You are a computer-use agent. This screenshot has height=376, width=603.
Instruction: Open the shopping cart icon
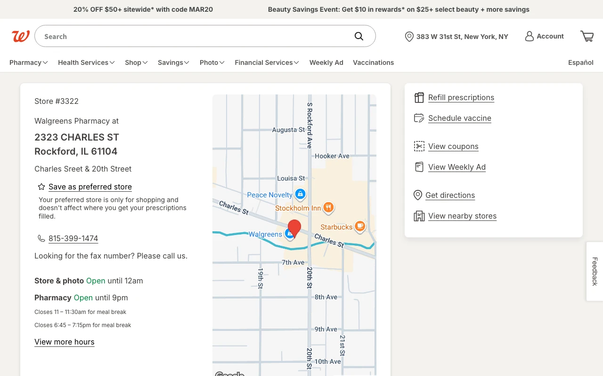(587, 36)
